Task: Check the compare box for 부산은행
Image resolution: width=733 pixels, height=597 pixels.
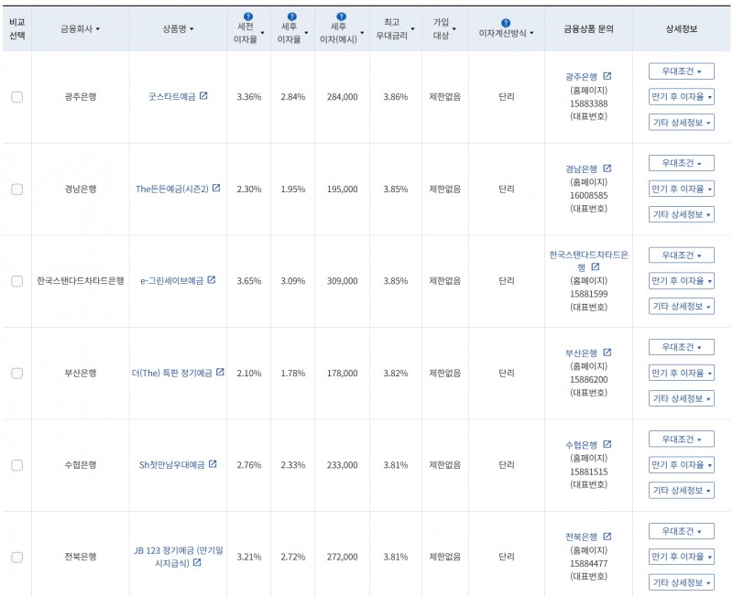Action: coord(16,374)
